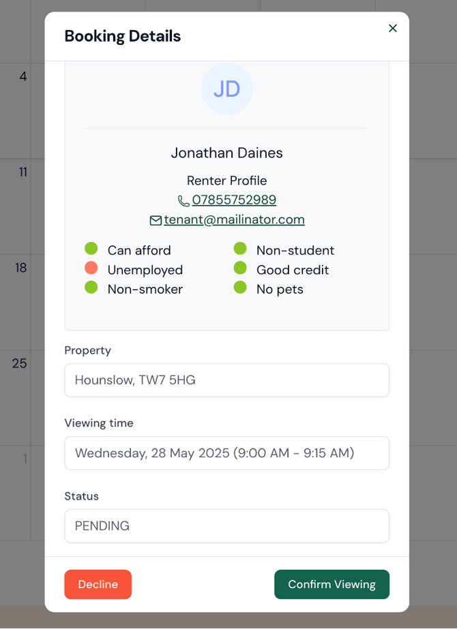The image size is (457, 629).
Task: Click the Status field showing PENDING
Action: (x=226, y=526)
